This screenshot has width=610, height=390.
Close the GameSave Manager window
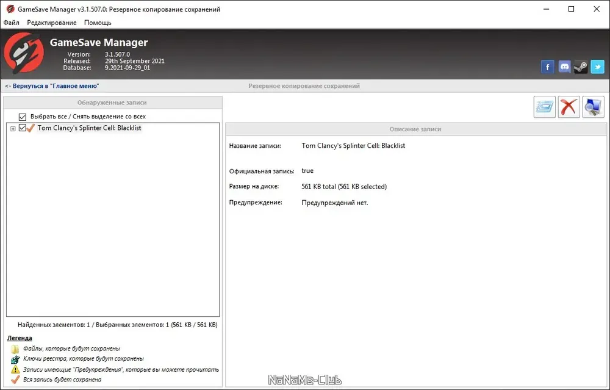(597, 9)
